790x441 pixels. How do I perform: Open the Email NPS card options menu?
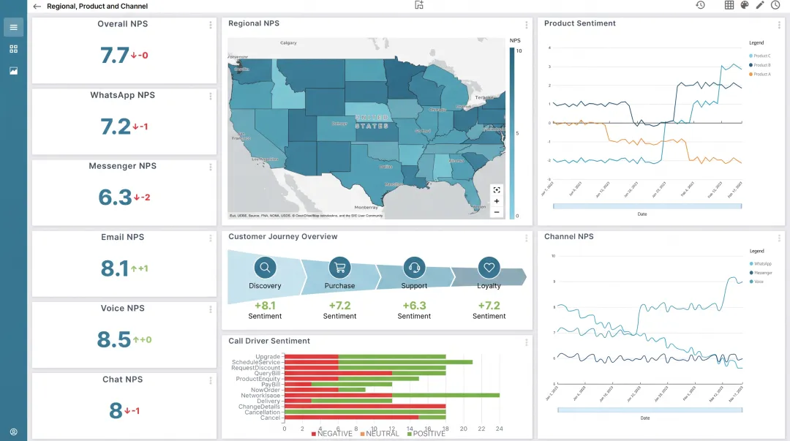[211, 238]
